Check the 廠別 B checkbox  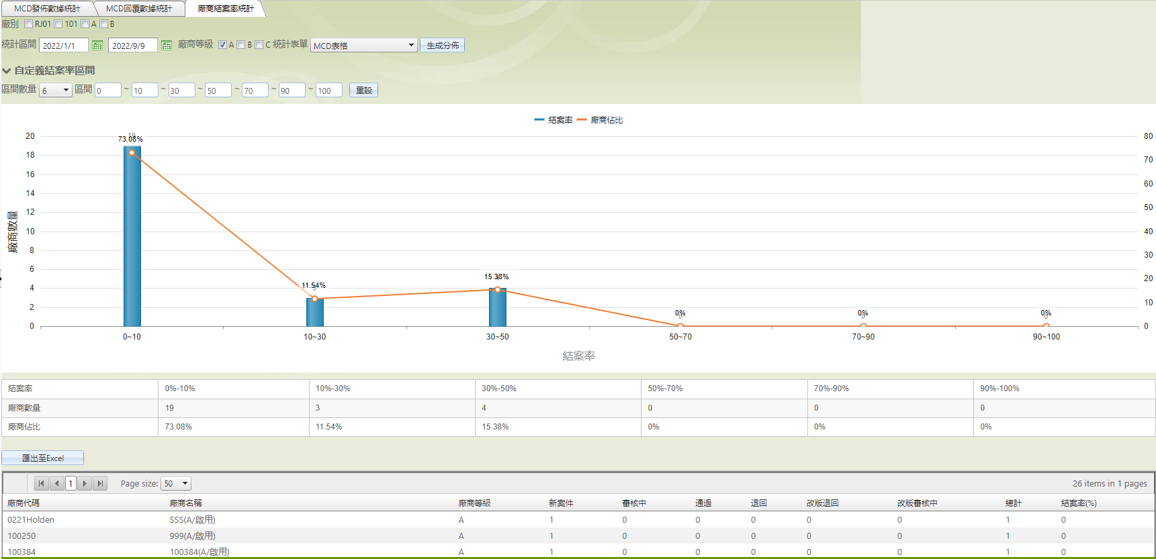103,24
